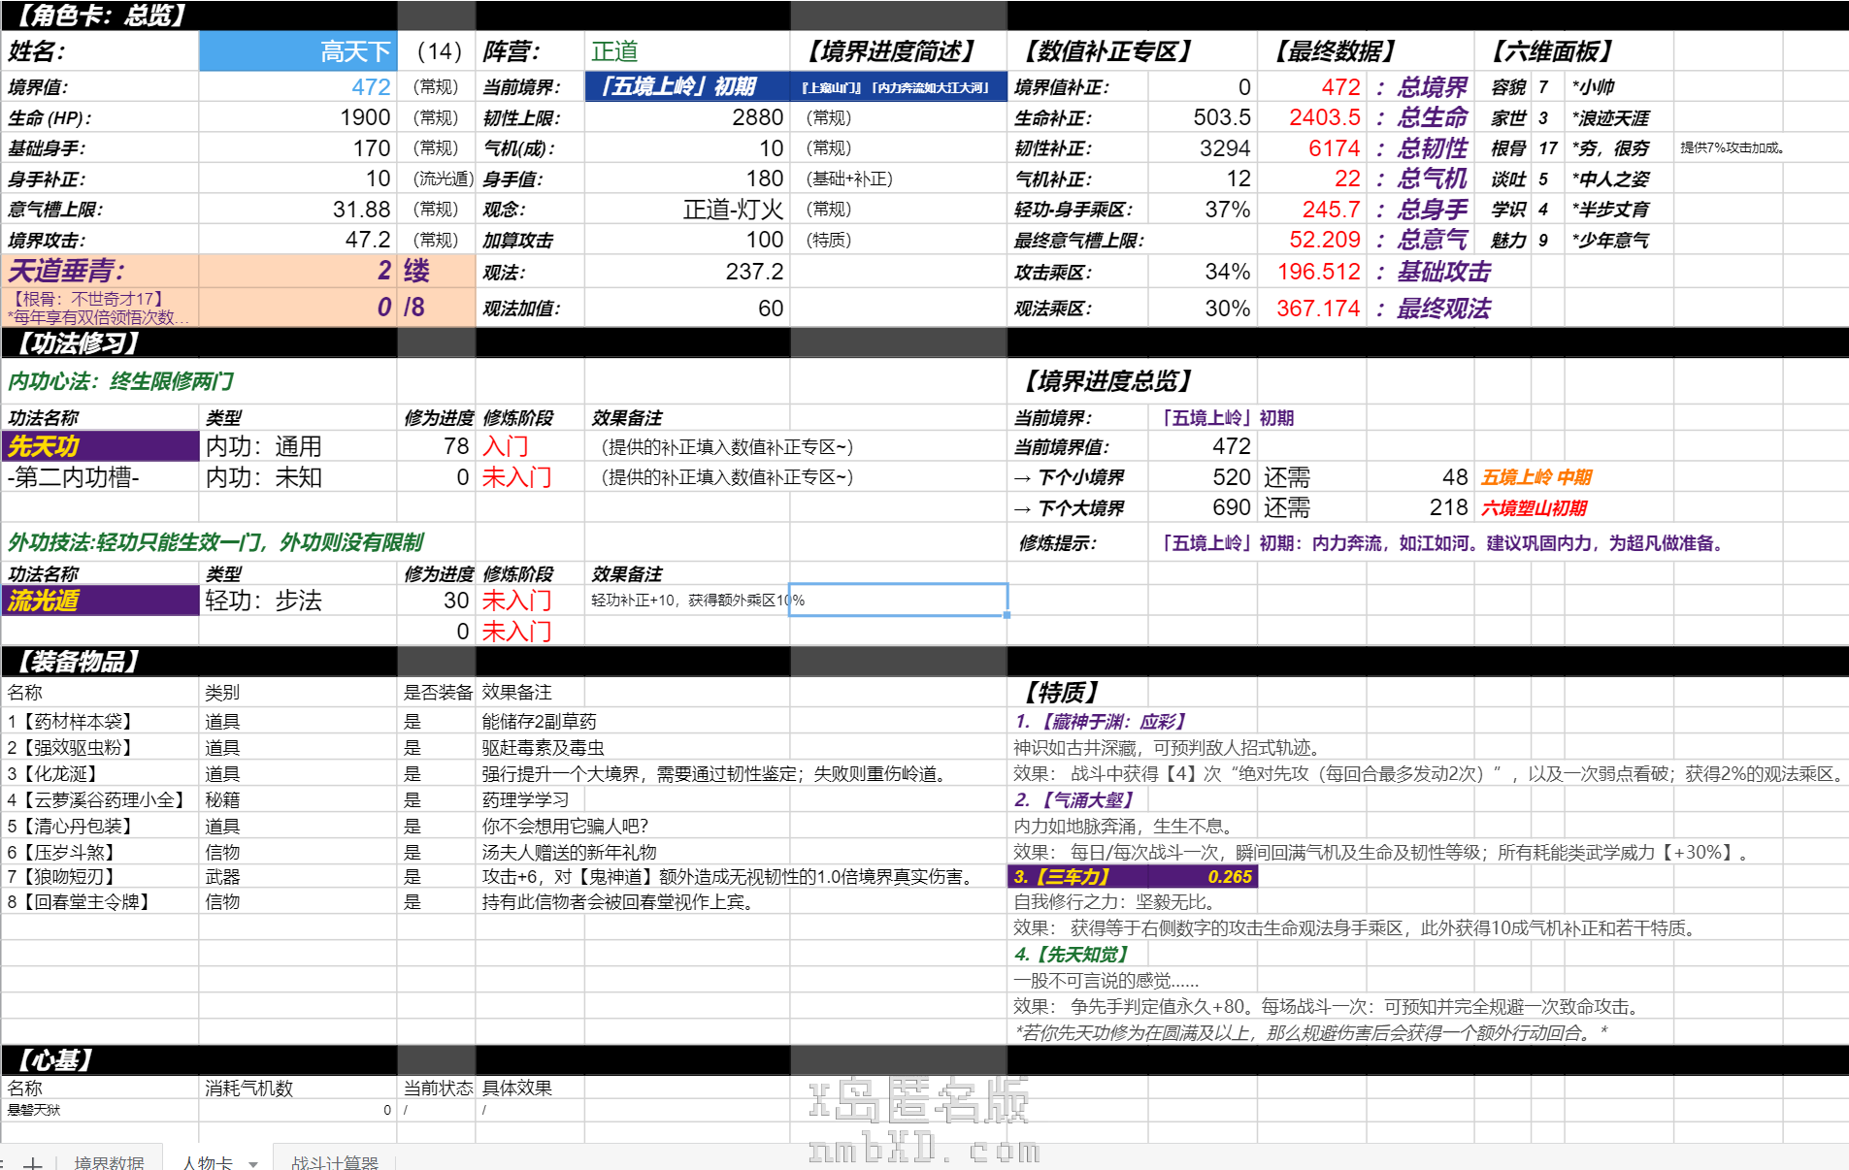Image resolution: width=1849 pixels, height=1170 pixels.
Task: Switch to the 境界数据 sheet tab
Action: [x=109, y=1162]
